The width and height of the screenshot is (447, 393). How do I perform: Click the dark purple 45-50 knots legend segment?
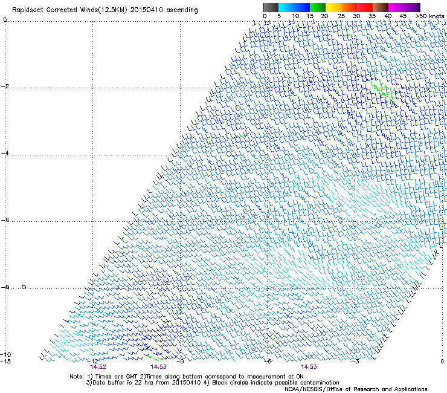412,7
